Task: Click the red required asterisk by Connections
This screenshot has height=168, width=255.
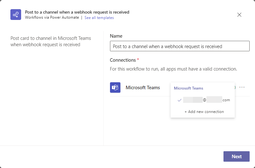Action: [x=138, y=59]
